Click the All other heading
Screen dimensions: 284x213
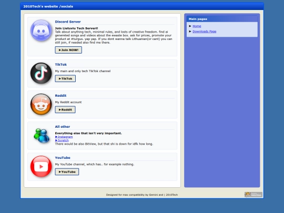pos(63,127)
